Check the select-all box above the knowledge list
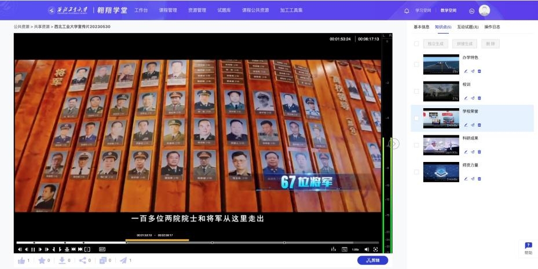This screenshot has height=269, width=538. coord(416,44)
